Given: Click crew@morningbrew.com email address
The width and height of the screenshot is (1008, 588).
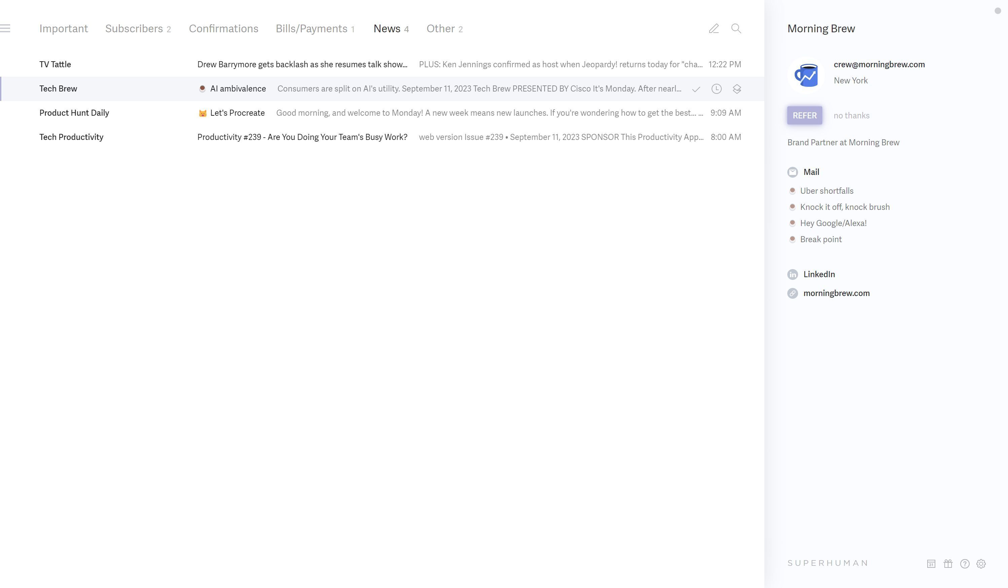Looking at the screenshot, I should (x=879, y=64).
